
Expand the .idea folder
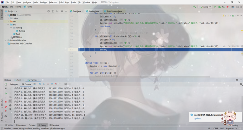8,18
